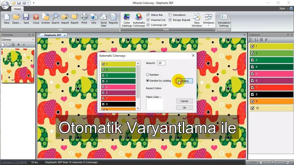Click the channel list scroll up arrow in dialog
The height and width of the screenshot is (165, 294).
[138, 63]
